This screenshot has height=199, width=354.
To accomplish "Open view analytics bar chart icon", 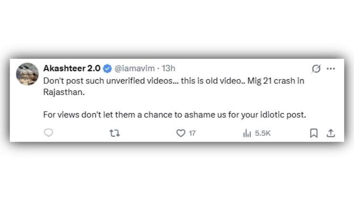I will tap(247, 133).
